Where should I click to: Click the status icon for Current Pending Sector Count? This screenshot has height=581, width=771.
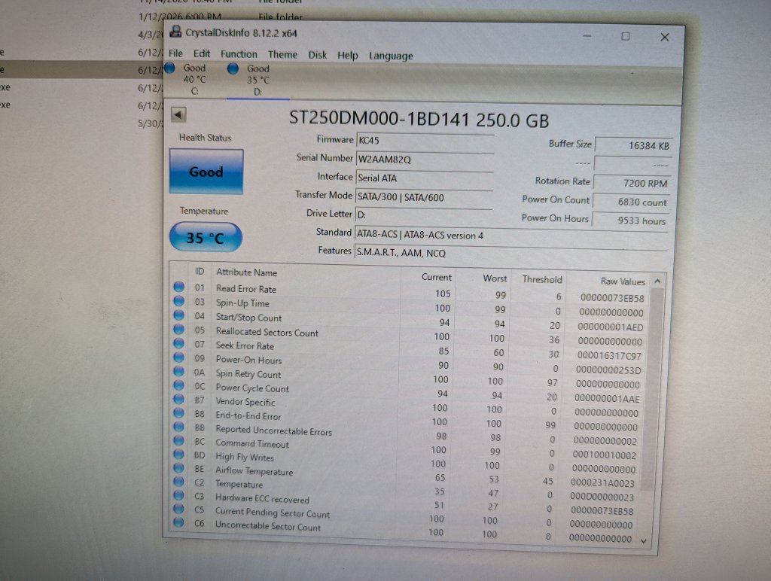[x=179, y=510]
